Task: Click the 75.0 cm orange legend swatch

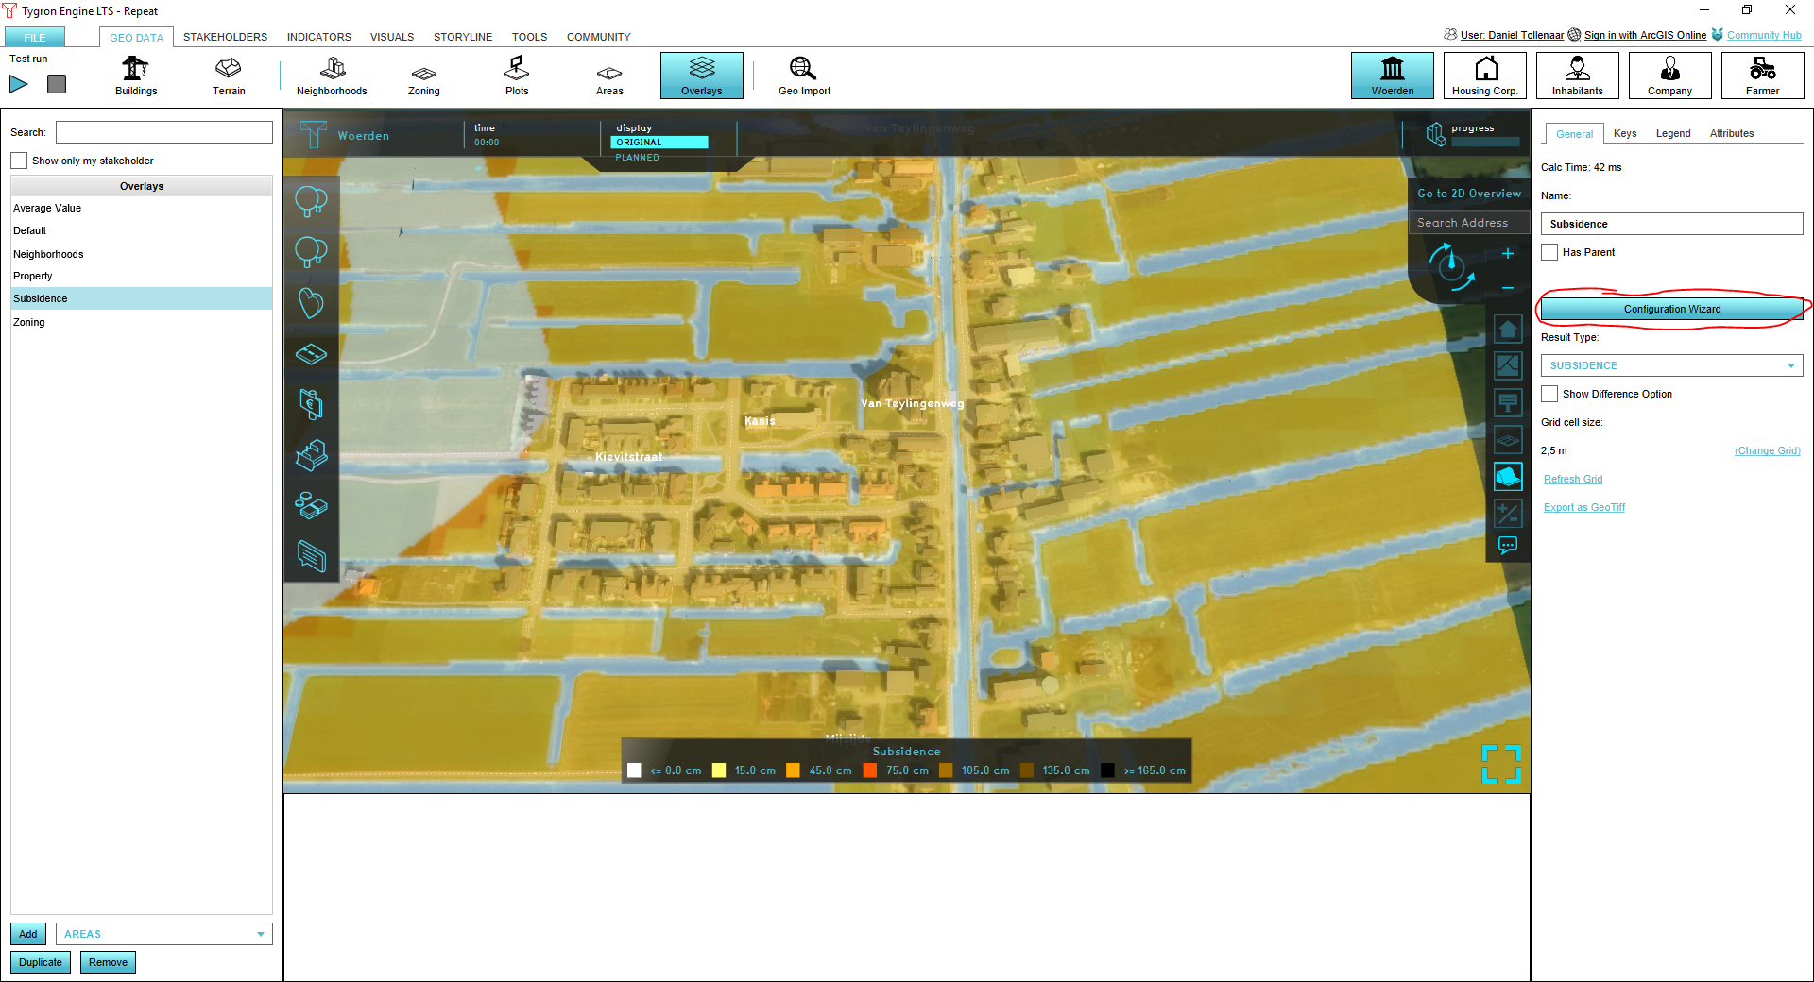Action: click(870, 770)
